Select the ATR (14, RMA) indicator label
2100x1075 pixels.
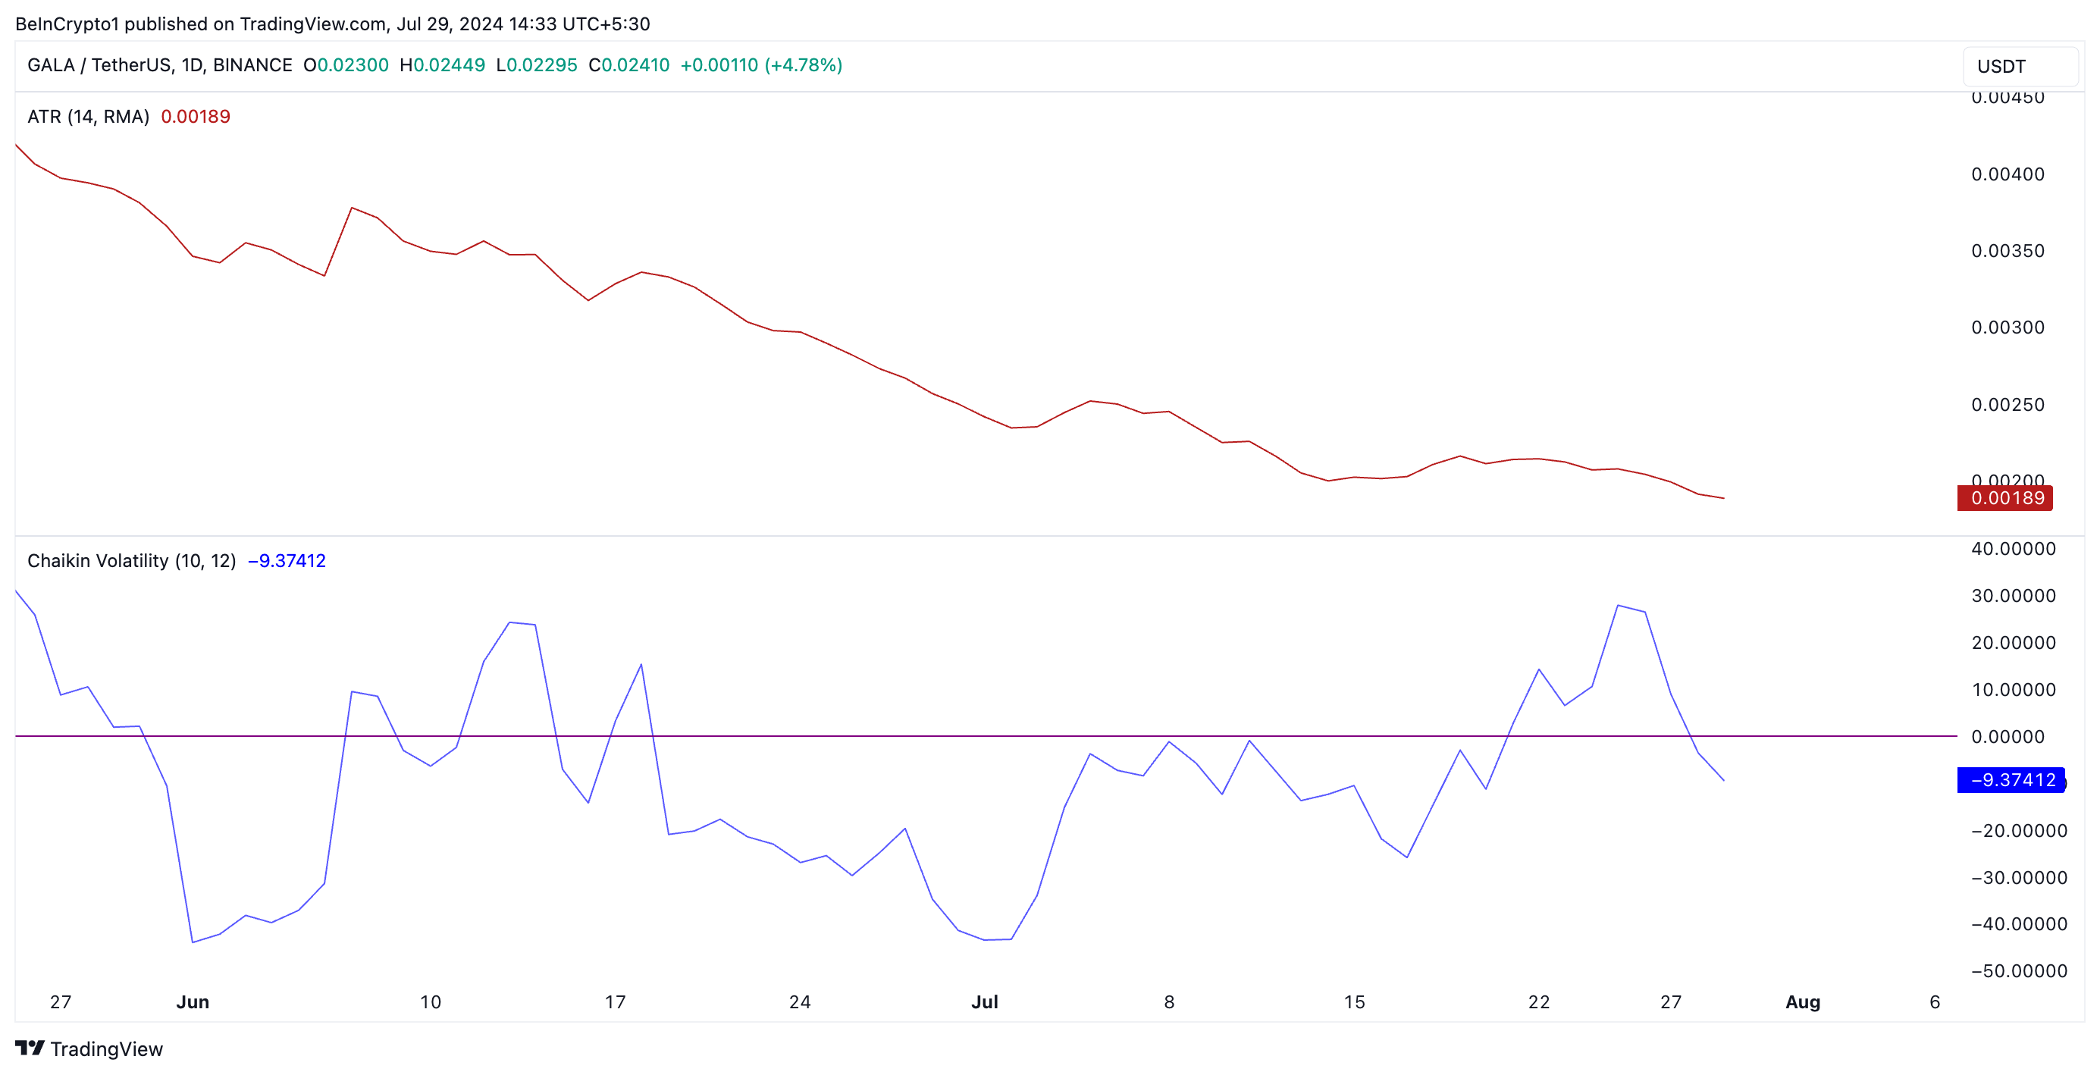(x=88, y=117)
